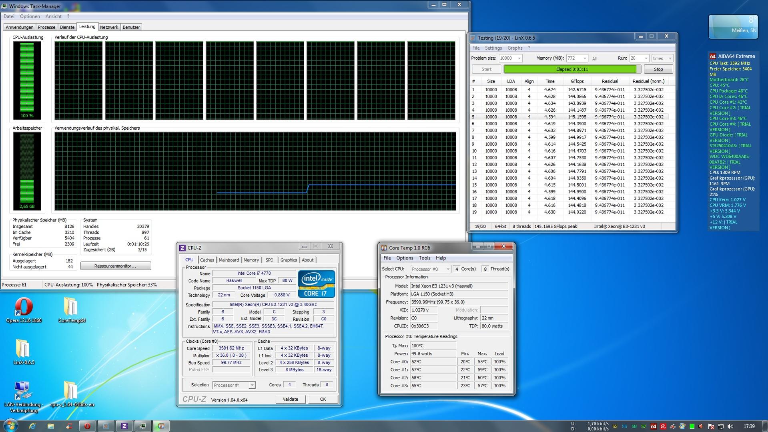Screen dimensions: 768x432
Task: Switch to the Prozesse tab
Action: (x=46, y=27)
